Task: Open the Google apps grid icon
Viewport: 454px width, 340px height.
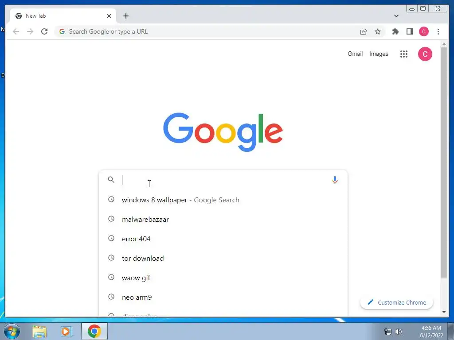Action: 403,54
